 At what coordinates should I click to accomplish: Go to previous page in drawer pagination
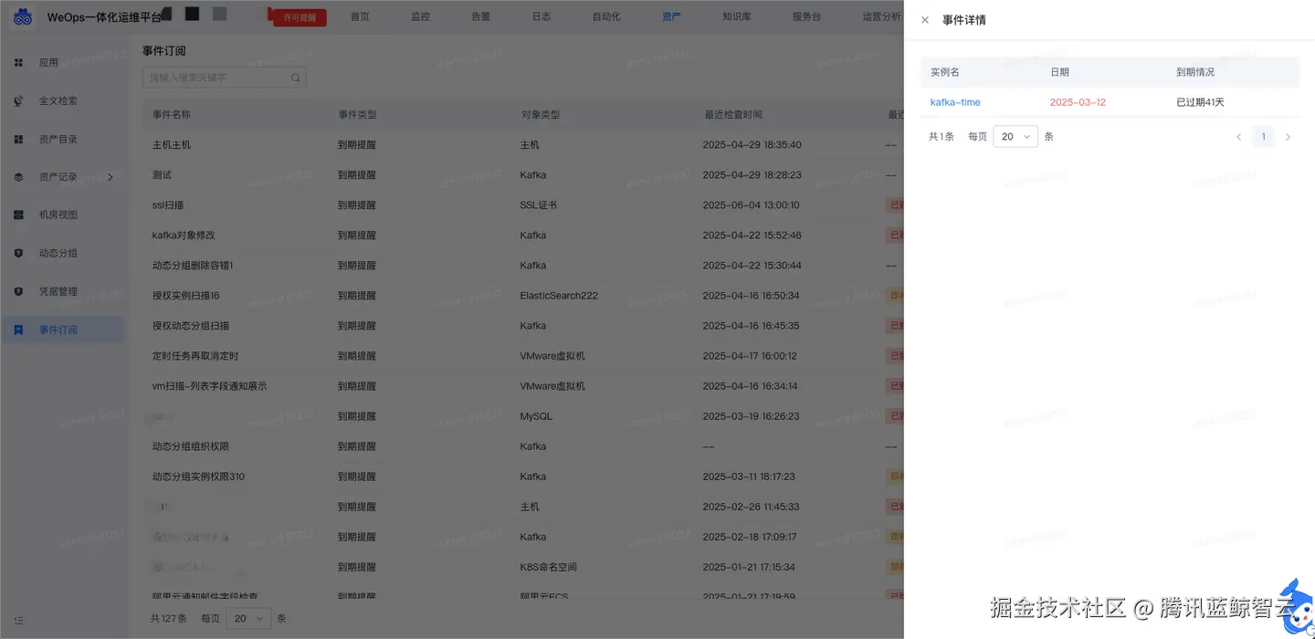pyautogui.click(x=1239, y=137)
